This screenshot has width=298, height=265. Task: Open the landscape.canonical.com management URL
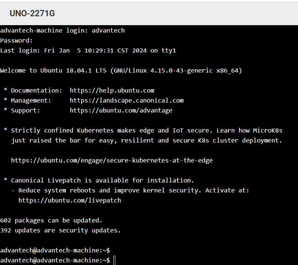click(x=126, y=100)
